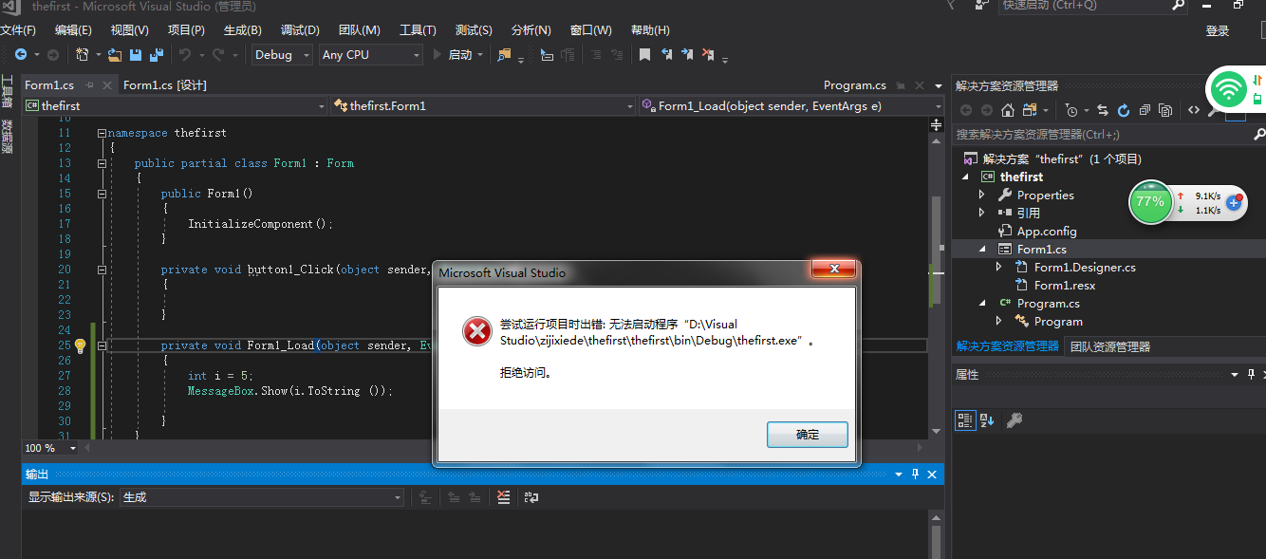Open the 编辑(E) menu
The image size is (1266, 559).
[x=73, y=30]
